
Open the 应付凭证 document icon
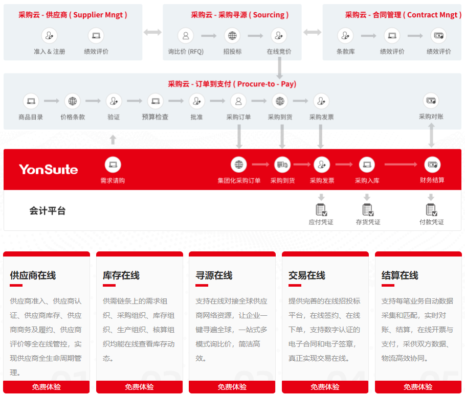(321, 209)
